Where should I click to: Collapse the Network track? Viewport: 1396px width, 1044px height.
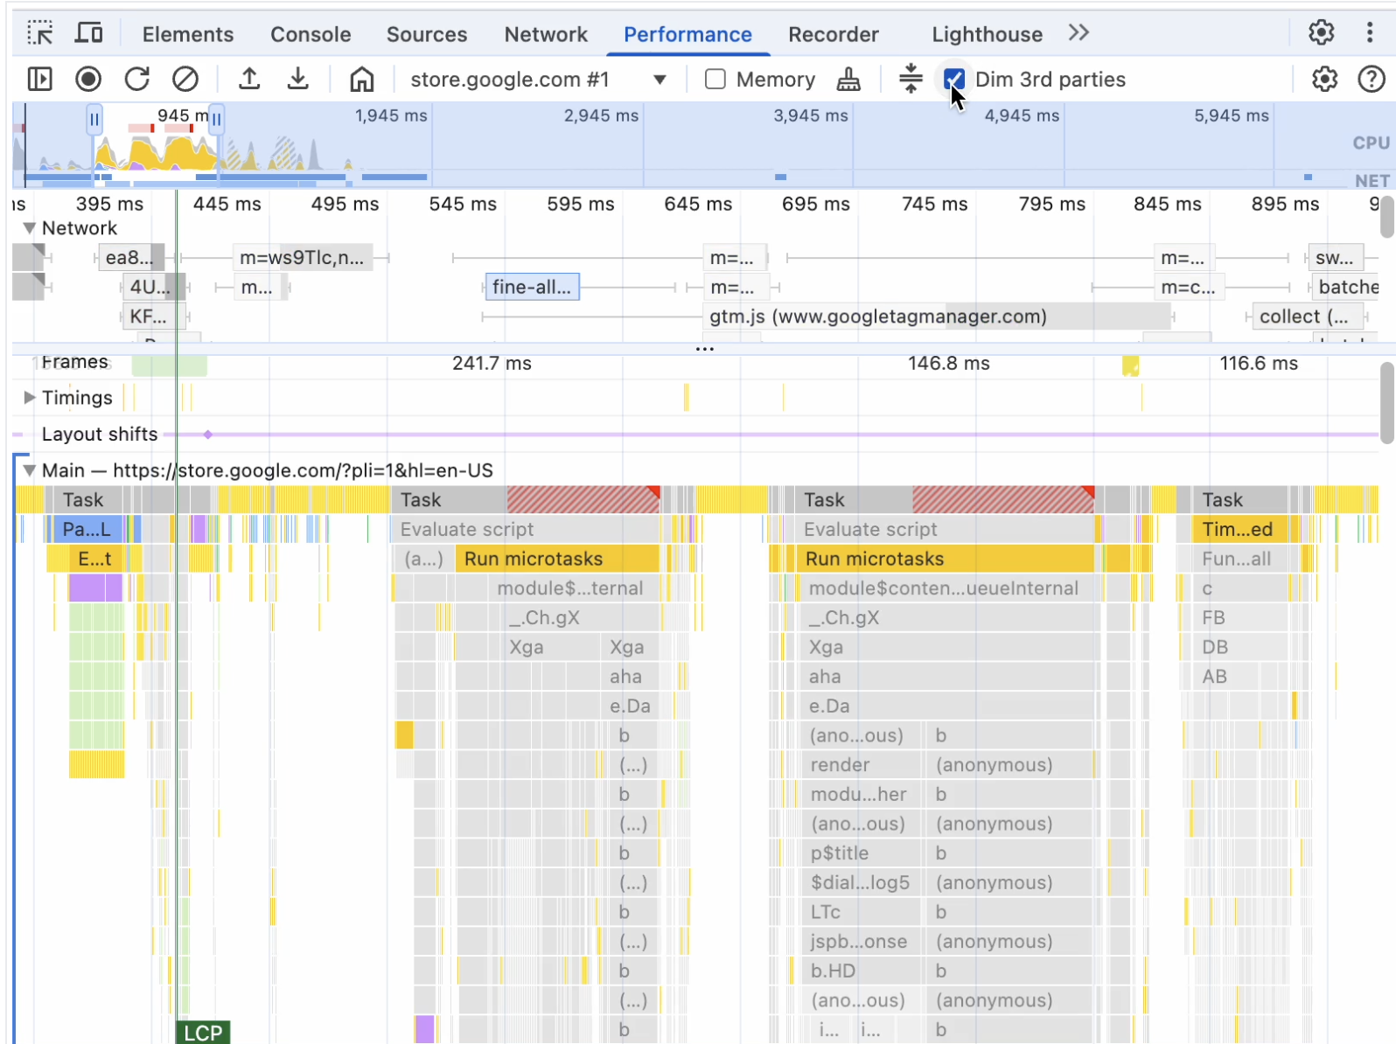(x=30, y=228)
